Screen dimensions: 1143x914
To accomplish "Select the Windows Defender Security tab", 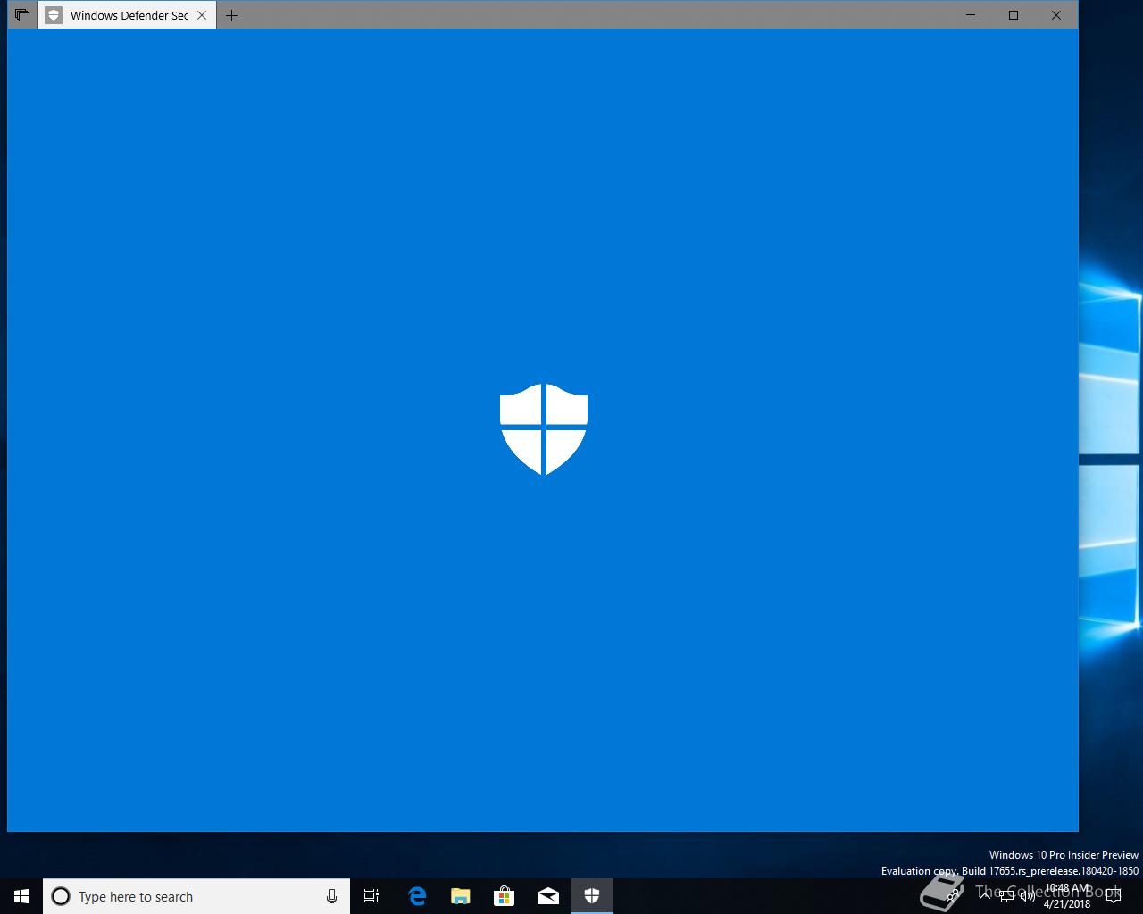I will click(127, 15).
